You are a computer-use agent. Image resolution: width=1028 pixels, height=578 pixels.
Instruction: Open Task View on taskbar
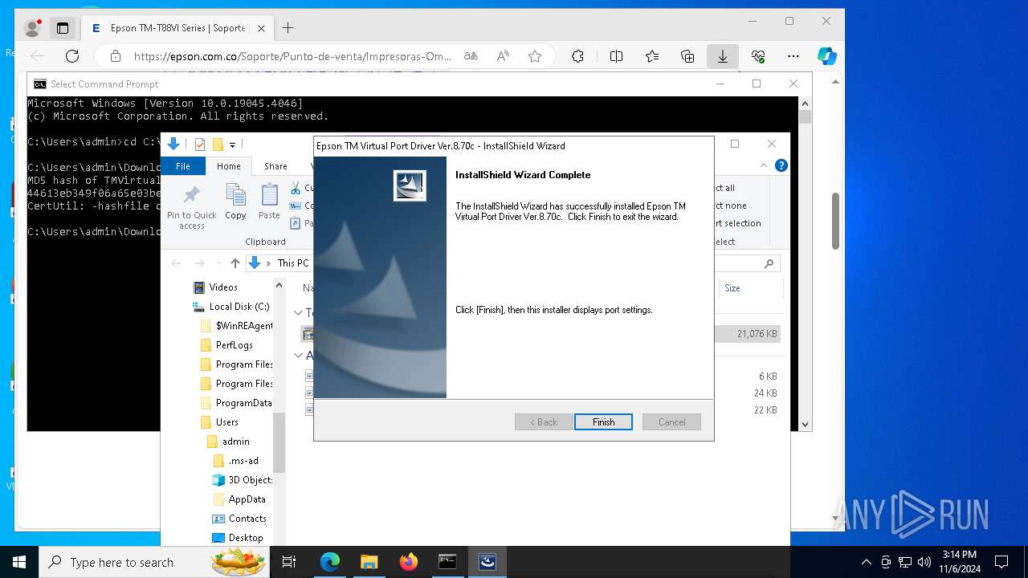(289, 562)
